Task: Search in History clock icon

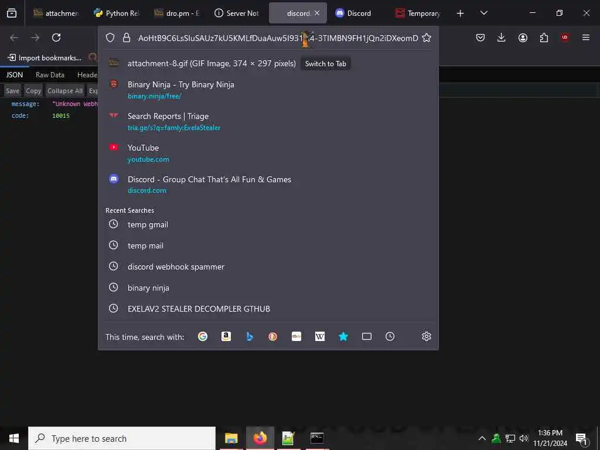Action: pos(390,336)
